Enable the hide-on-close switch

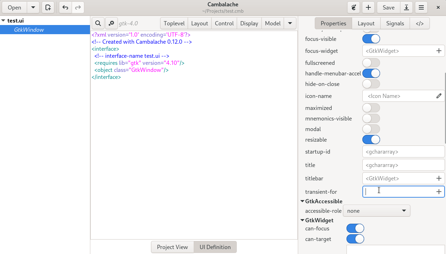371,84
